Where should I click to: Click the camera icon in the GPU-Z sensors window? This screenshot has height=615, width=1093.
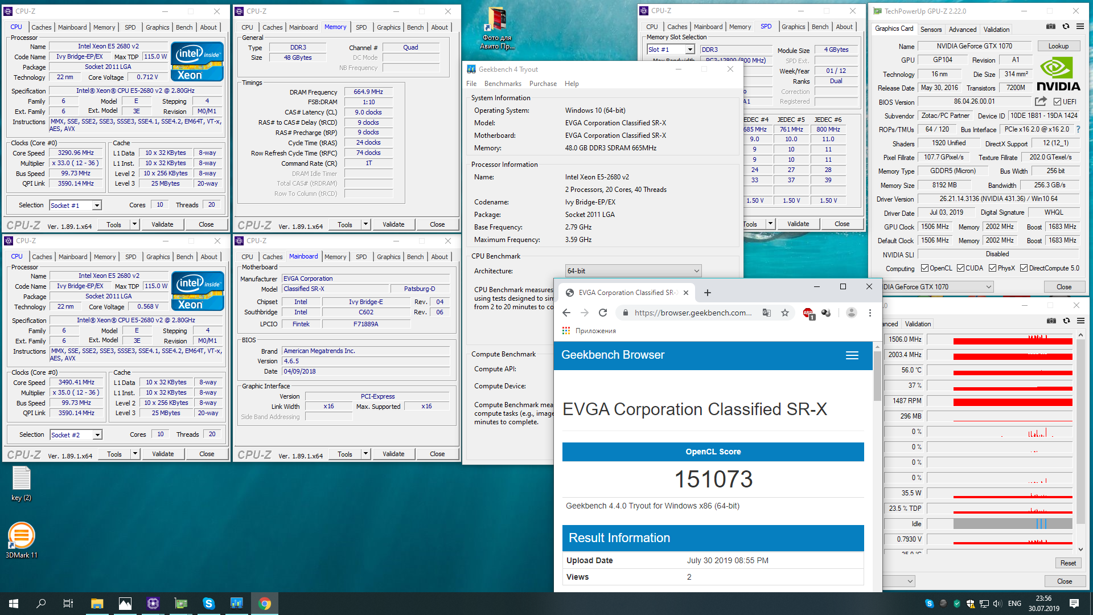click(x=1051, y=321)
